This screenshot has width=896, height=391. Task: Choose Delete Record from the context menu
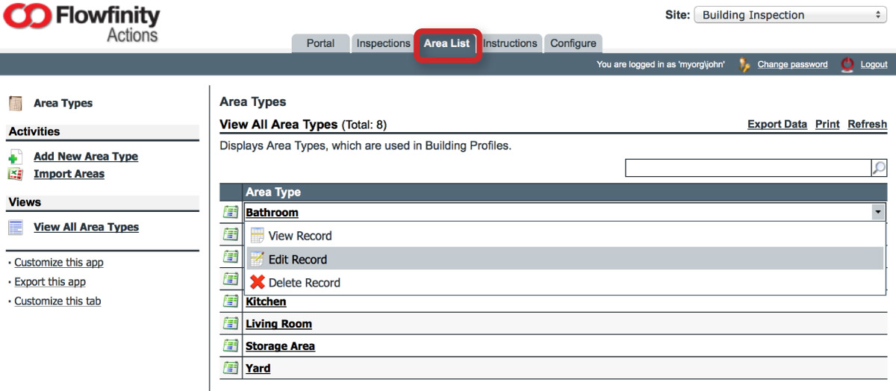565,282
